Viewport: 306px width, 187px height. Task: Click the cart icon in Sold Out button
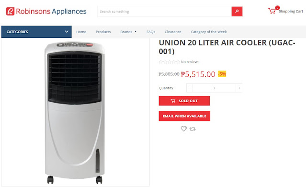[x=173, y=101]
